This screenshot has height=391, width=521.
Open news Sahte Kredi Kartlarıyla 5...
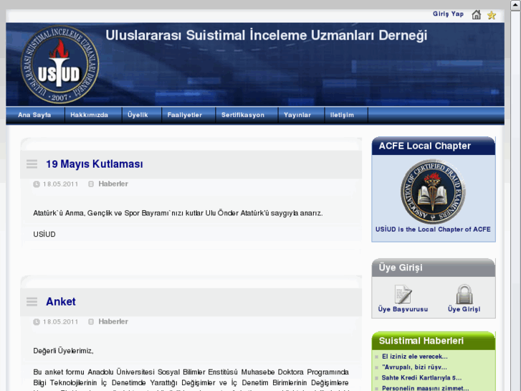pyautogui.click(x=421, y=377)
